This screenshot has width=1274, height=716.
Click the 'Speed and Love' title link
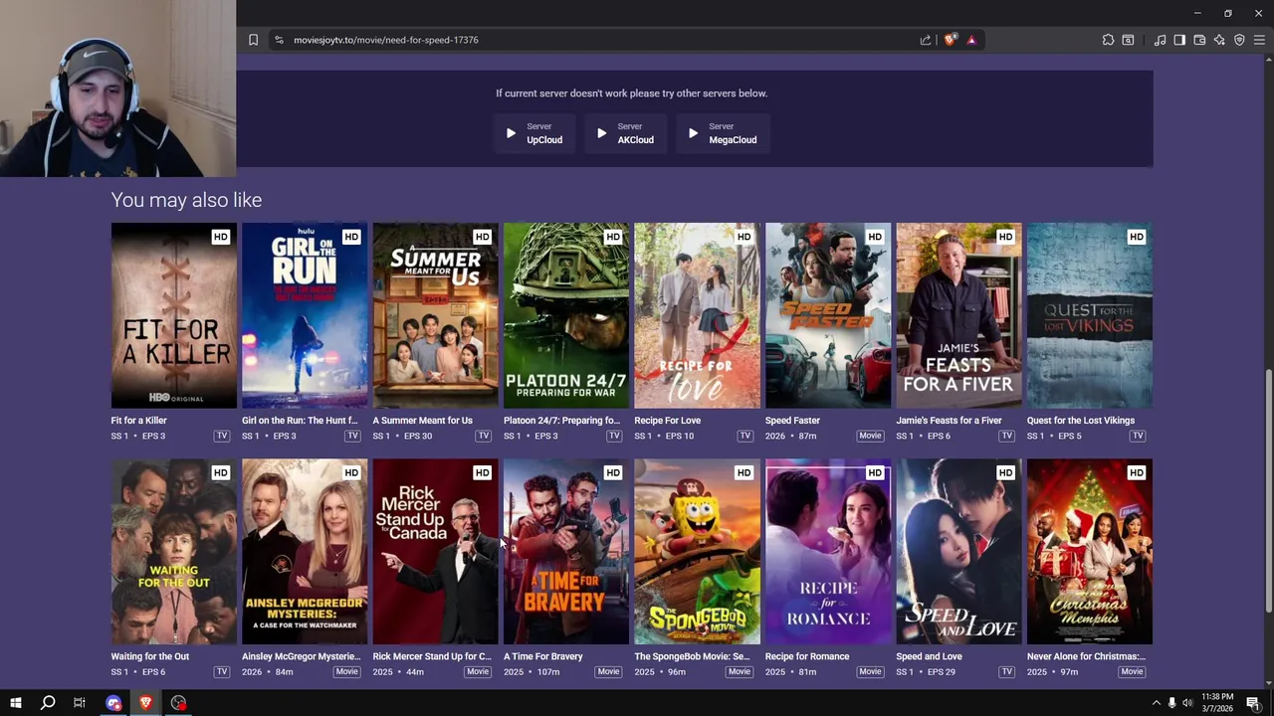930,656
